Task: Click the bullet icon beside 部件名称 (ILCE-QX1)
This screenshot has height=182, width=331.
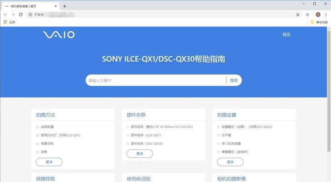Action: click(128, 135)
